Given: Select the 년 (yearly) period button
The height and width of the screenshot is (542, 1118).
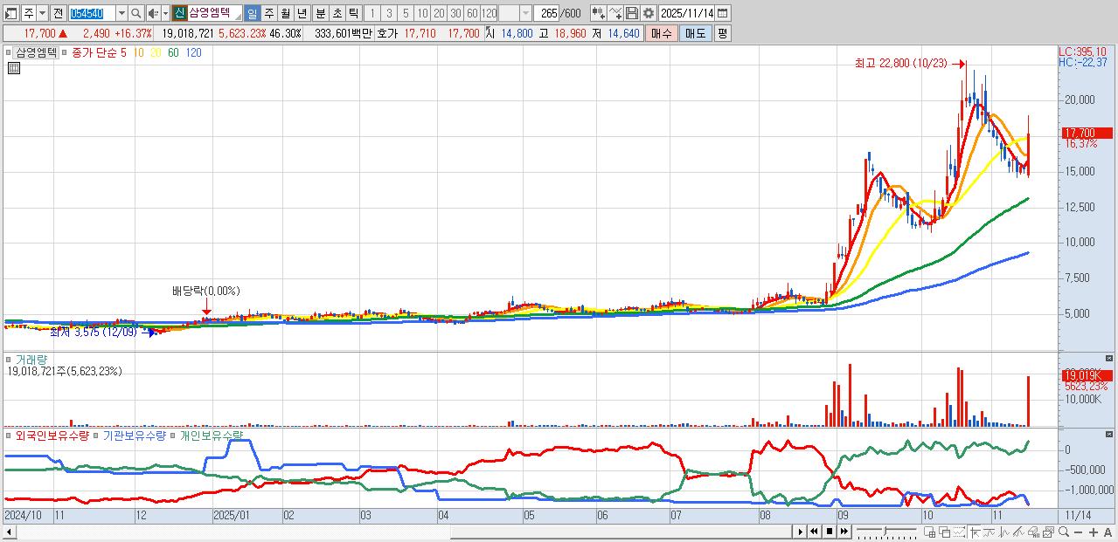Looking at the screenshot, I should click(x=302, y=13).
